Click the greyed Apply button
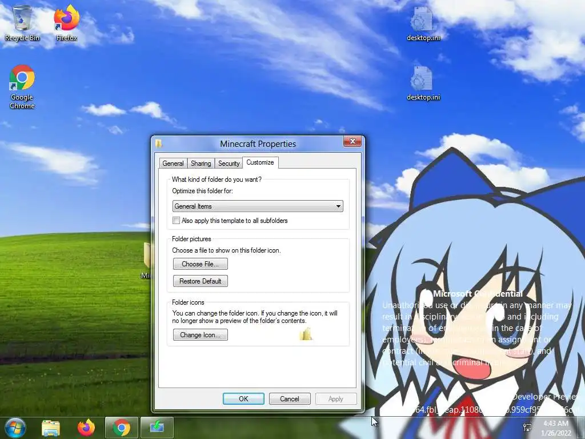The width and height of the screenshot is (585, 439). click(x=336, y=398)
